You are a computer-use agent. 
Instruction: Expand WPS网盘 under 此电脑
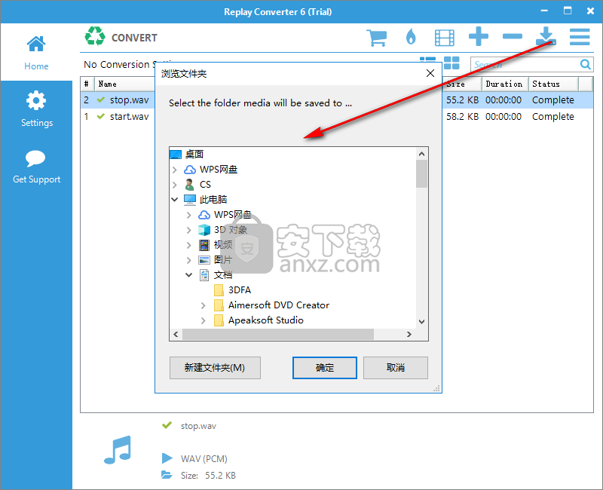coord(189,215)
